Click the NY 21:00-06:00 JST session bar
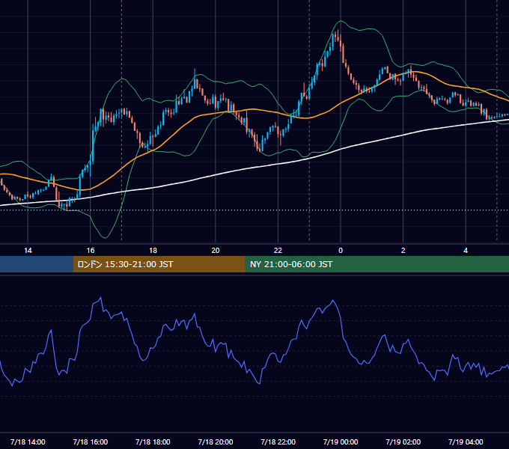This screenshot has height=449, width=509. [x=377, y=264]
